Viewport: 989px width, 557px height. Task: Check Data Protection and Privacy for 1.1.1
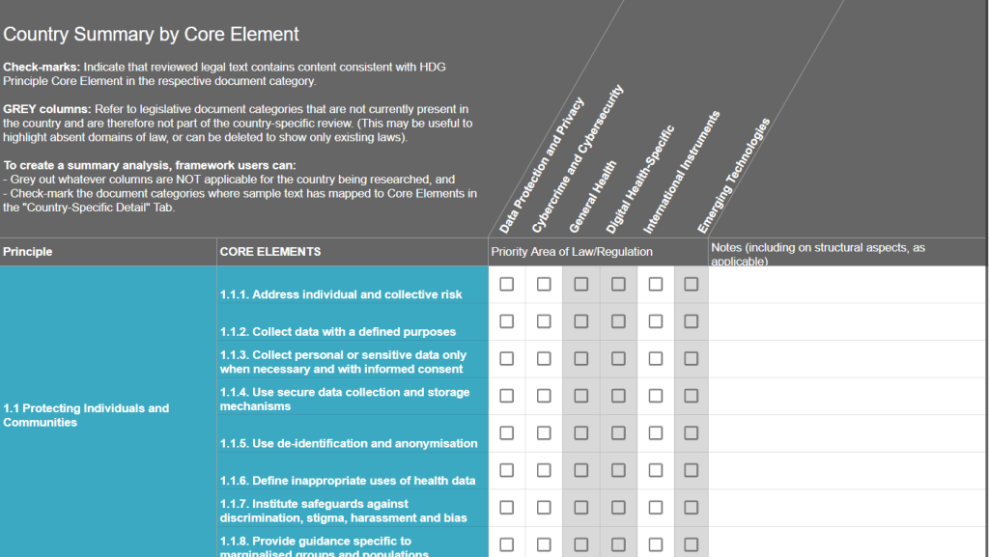coord(507,285)
